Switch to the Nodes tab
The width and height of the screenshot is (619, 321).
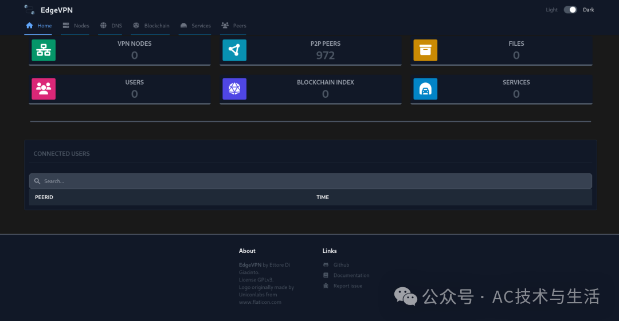click(x=76, y=26)
